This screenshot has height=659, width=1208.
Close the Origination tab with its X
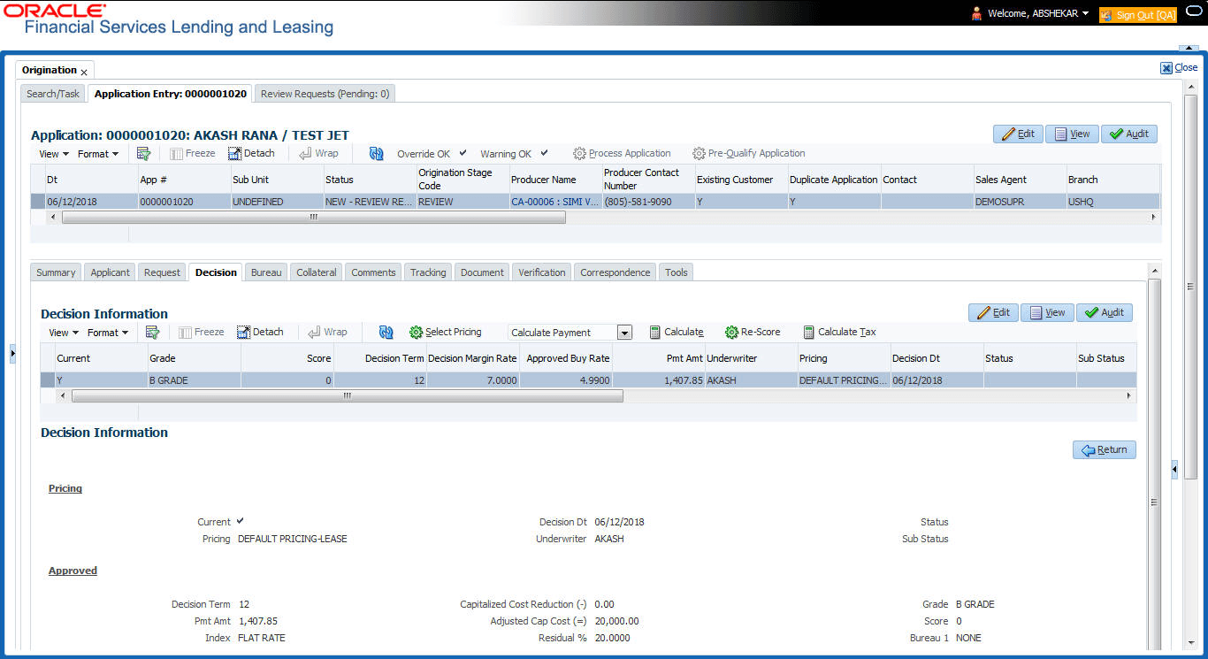pos(84,72)
